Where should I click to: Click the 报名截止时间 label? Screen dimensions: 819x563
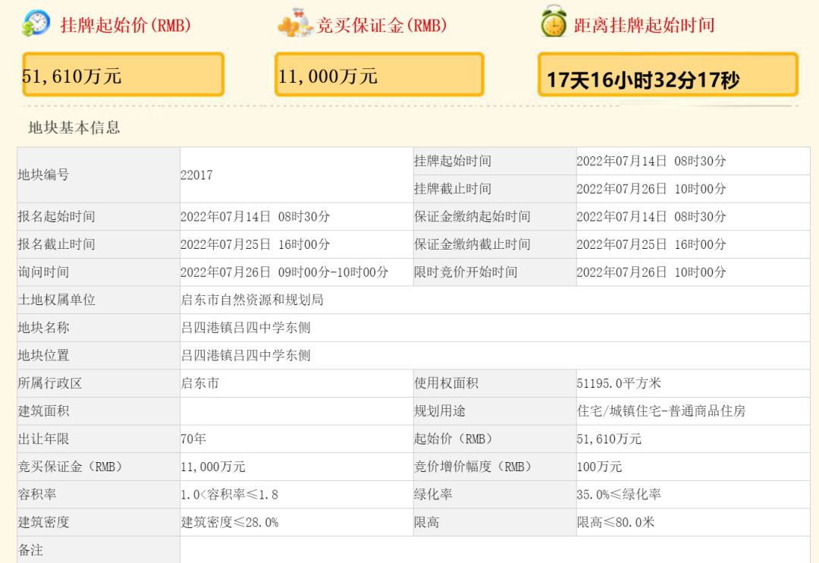point(56,244)
